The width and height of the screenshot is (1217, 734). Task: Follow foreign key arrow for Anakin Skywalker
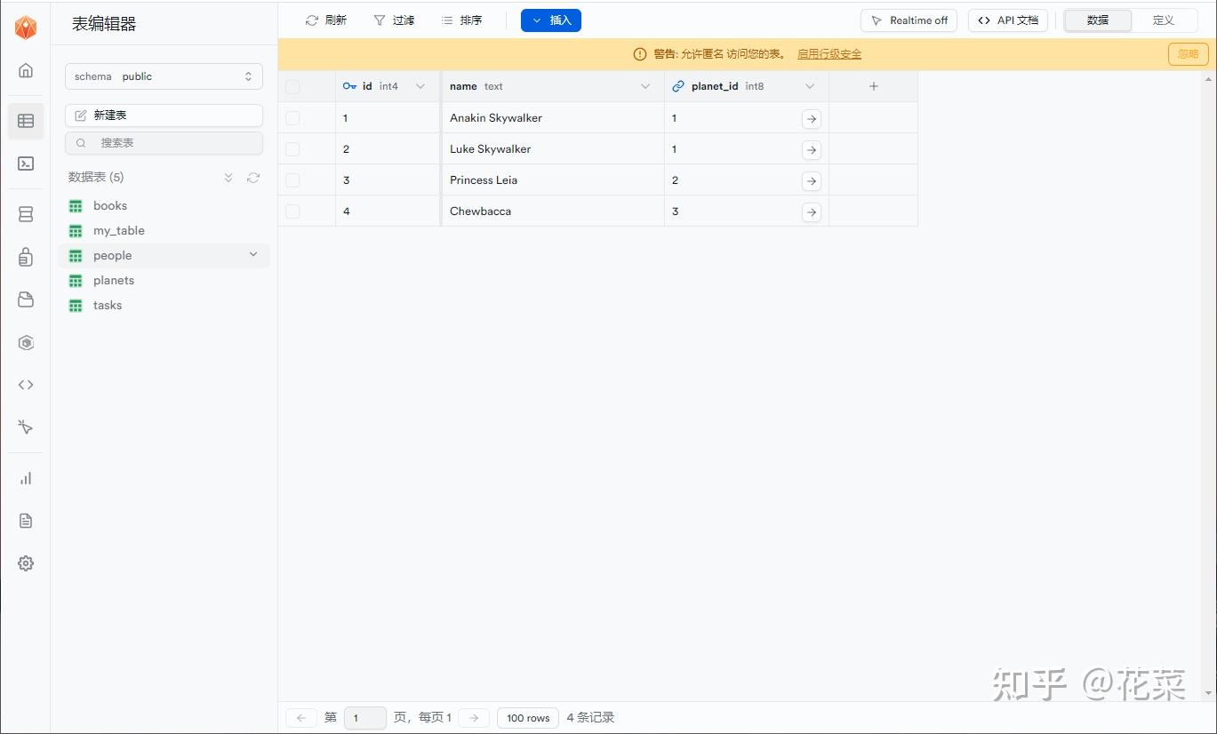pyautogui.click(x=812, y=119)
